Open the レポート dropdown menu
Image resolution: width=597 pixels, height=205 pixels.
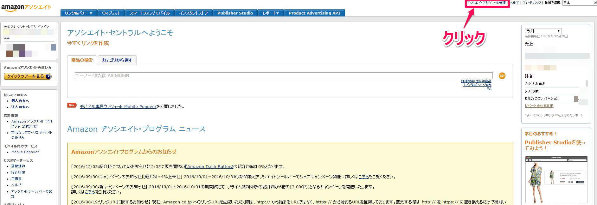[271, 13]
